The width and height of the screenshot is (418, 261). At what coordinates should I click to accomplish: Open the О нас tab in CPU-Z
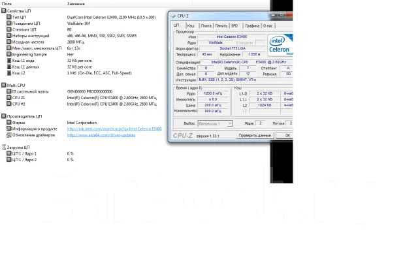[268, 26]
